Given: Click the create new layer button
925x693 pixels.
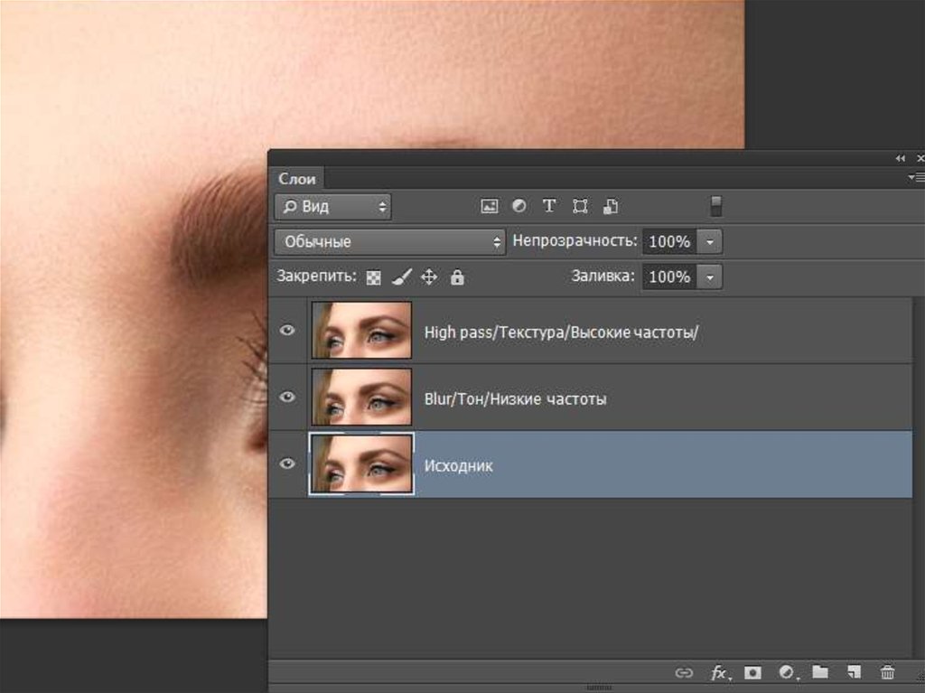Looking at the screenshot, I should pyautogui.click(x=854, y=671).
